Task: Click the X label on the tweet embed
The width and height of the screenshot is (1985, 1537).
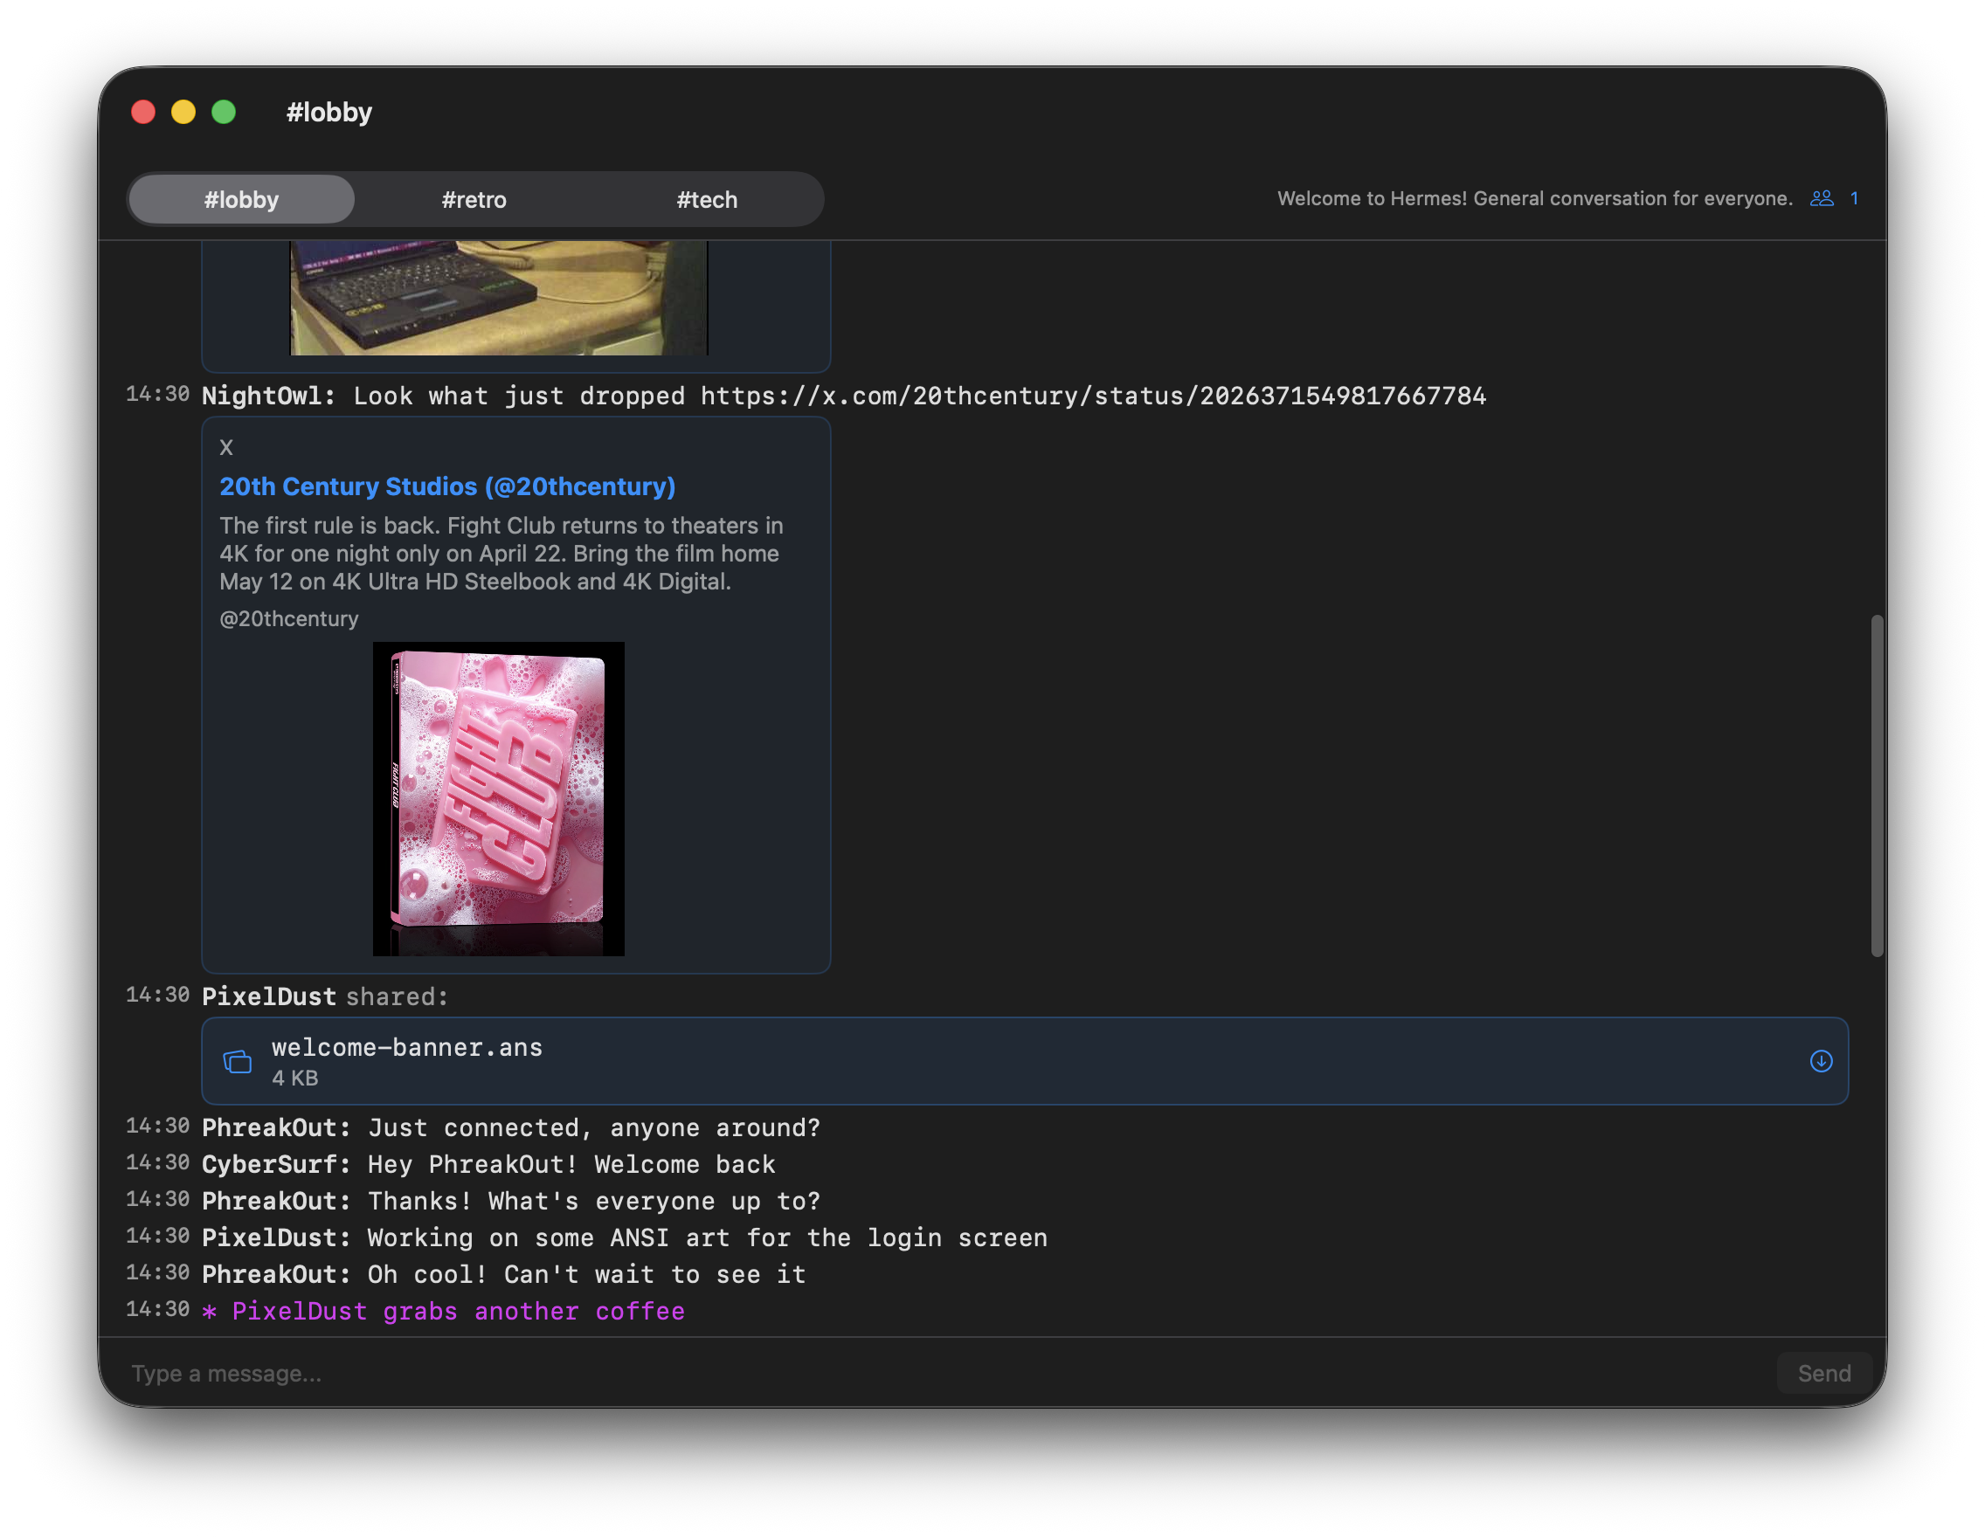Action: click(225, 446)
